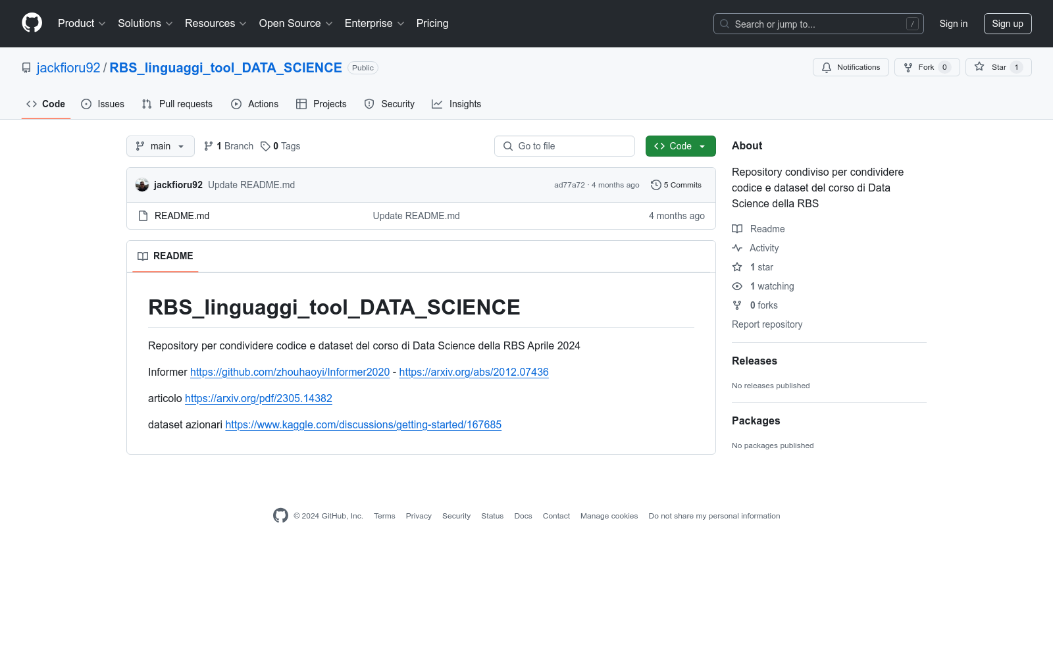Open the arxiv.org/abs/2012.07436 link

[x=474, y=372]
